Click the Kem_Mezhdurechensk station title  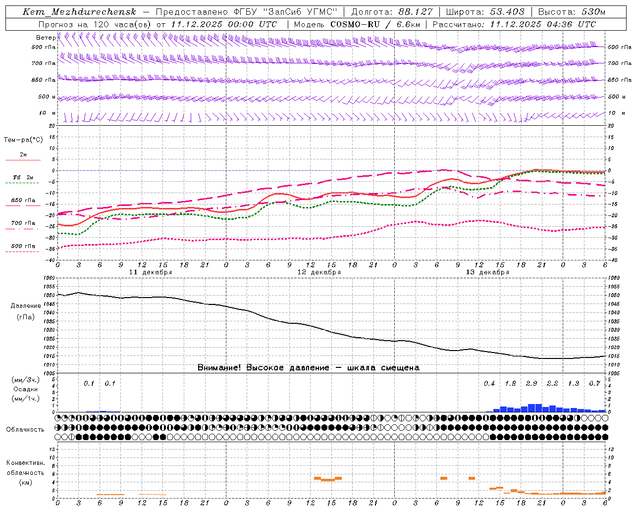pos(79,12)
